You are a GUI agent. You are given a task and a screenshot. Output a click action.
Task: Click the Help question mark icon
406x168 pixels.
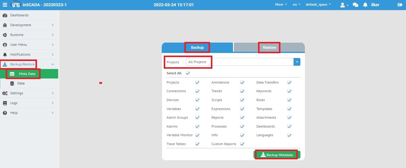pyautogui.click(x=5, y=113)
